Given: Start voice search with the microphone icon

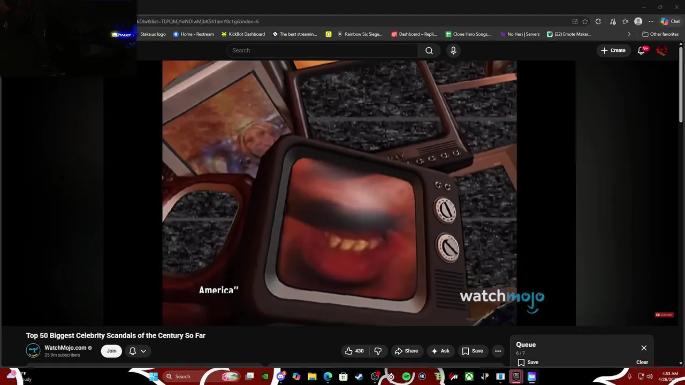Looking at the screenshot, I should tap(453, 50).
